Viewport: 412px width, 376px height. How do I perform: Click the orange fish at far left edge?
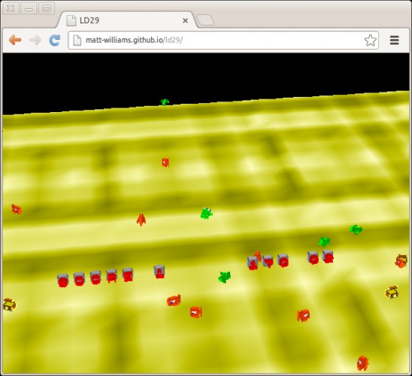point(17,209)
